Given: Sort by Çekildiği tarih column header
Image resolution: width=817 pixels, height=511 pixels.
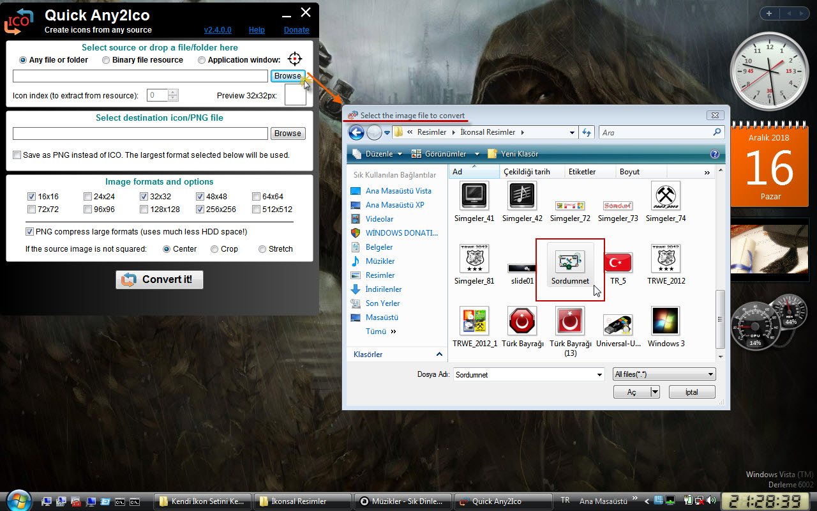Looking at the screenshot, I should coord(532,172).
